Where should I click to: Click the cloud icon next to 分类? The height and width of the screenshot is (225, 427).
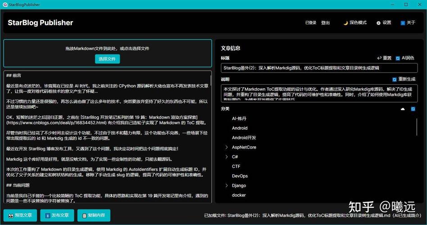403,109
